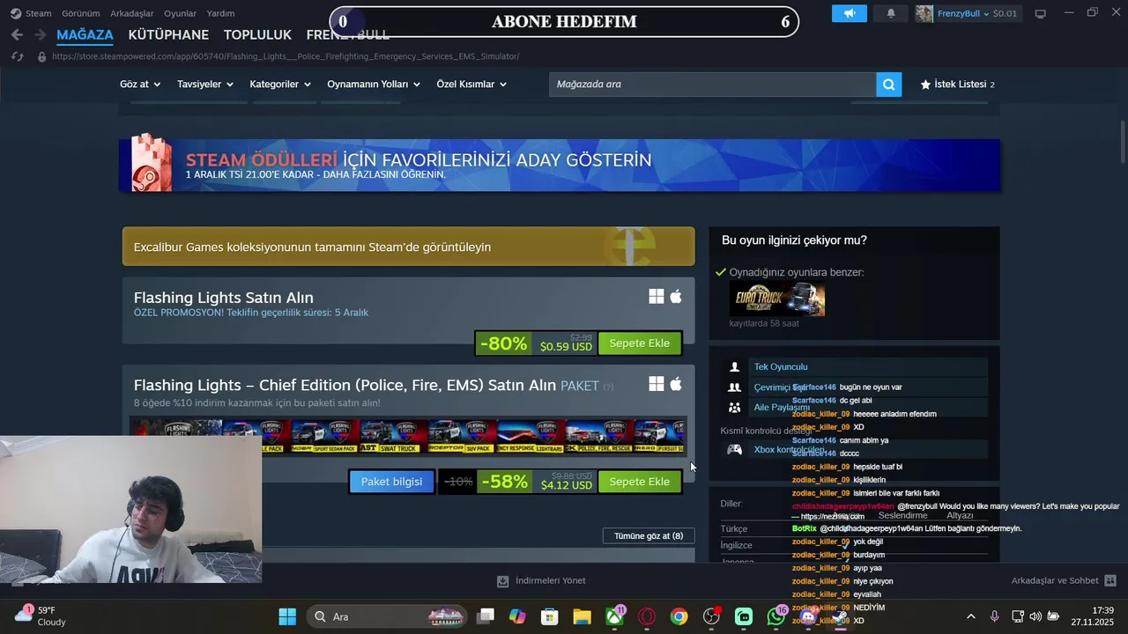
Task: Click Arkadaşlar ve Sohbet
Action: (x=1055, y=581)
